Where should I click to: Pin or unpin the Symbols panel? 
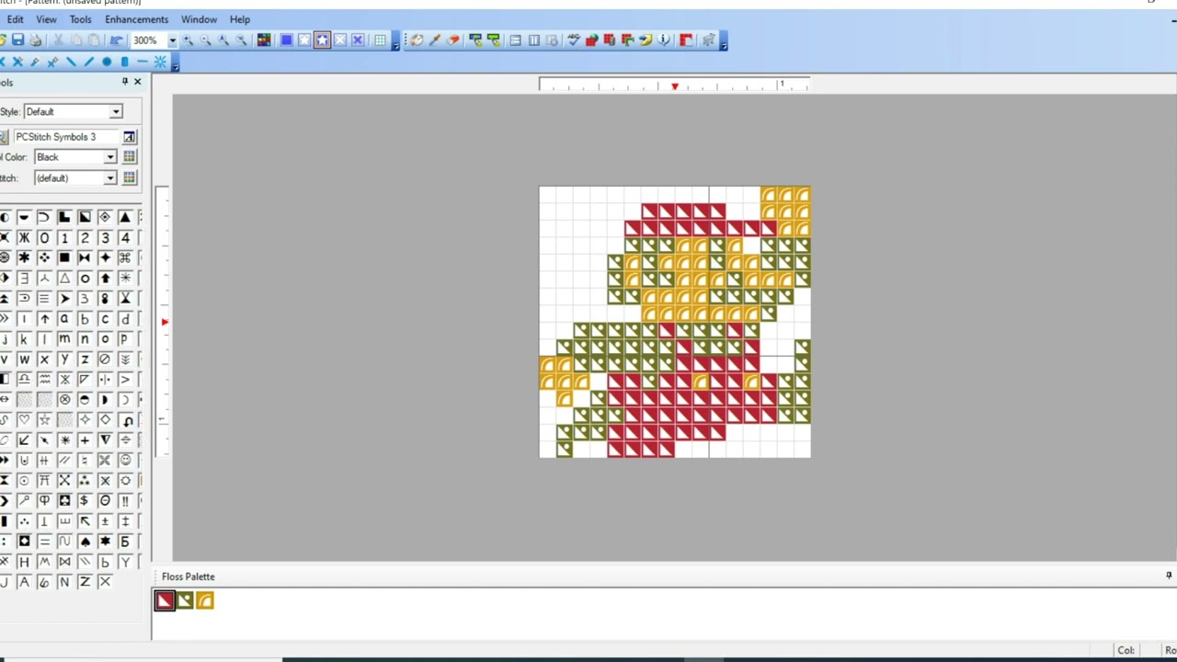coord(125,82)
